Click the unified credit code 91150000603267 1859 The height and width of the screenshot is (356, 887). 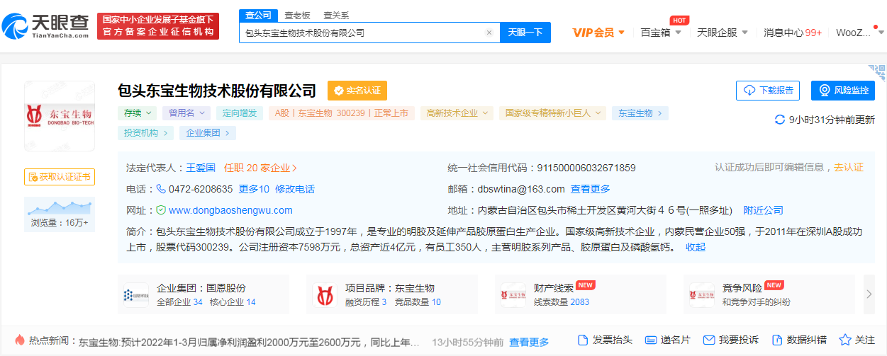point(586,168)
